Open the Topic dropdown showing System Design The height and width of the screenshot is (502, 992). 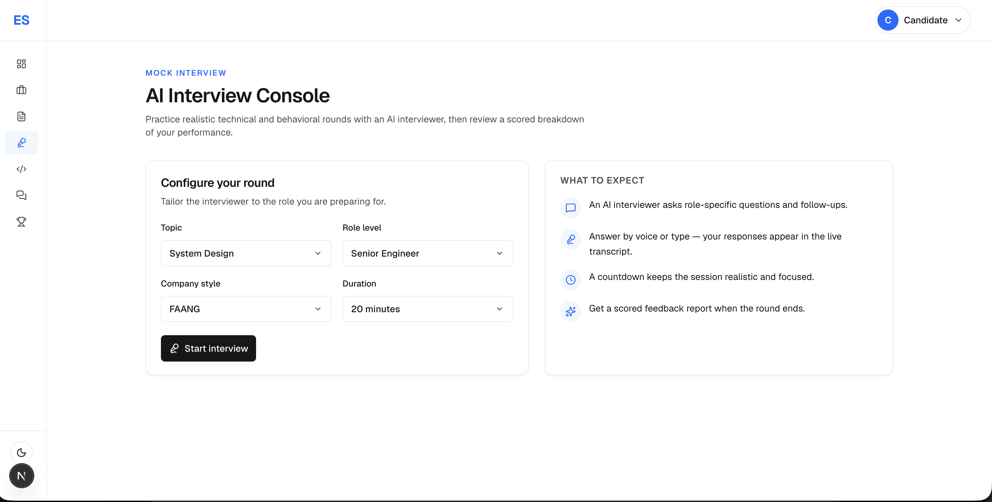tap(246, 253)
